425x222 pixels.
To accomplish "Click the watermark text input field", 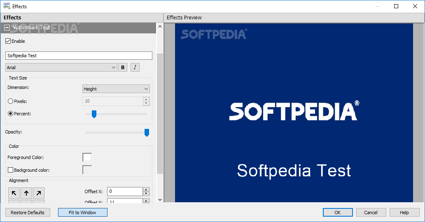I will tap(79, 56).
